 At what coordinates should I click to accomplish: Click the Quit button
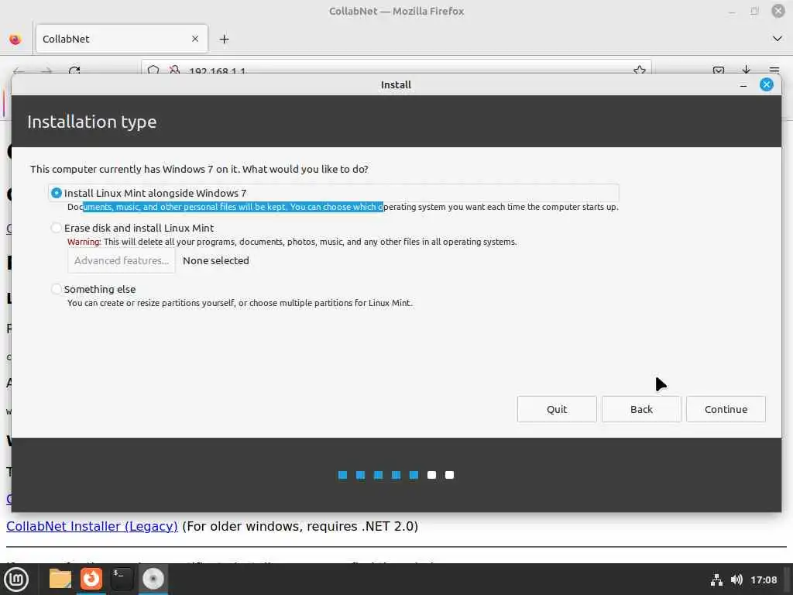point(557,409)
